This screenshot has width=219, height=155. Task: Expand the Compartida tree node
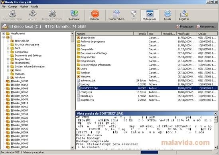(x=8, y=52)
